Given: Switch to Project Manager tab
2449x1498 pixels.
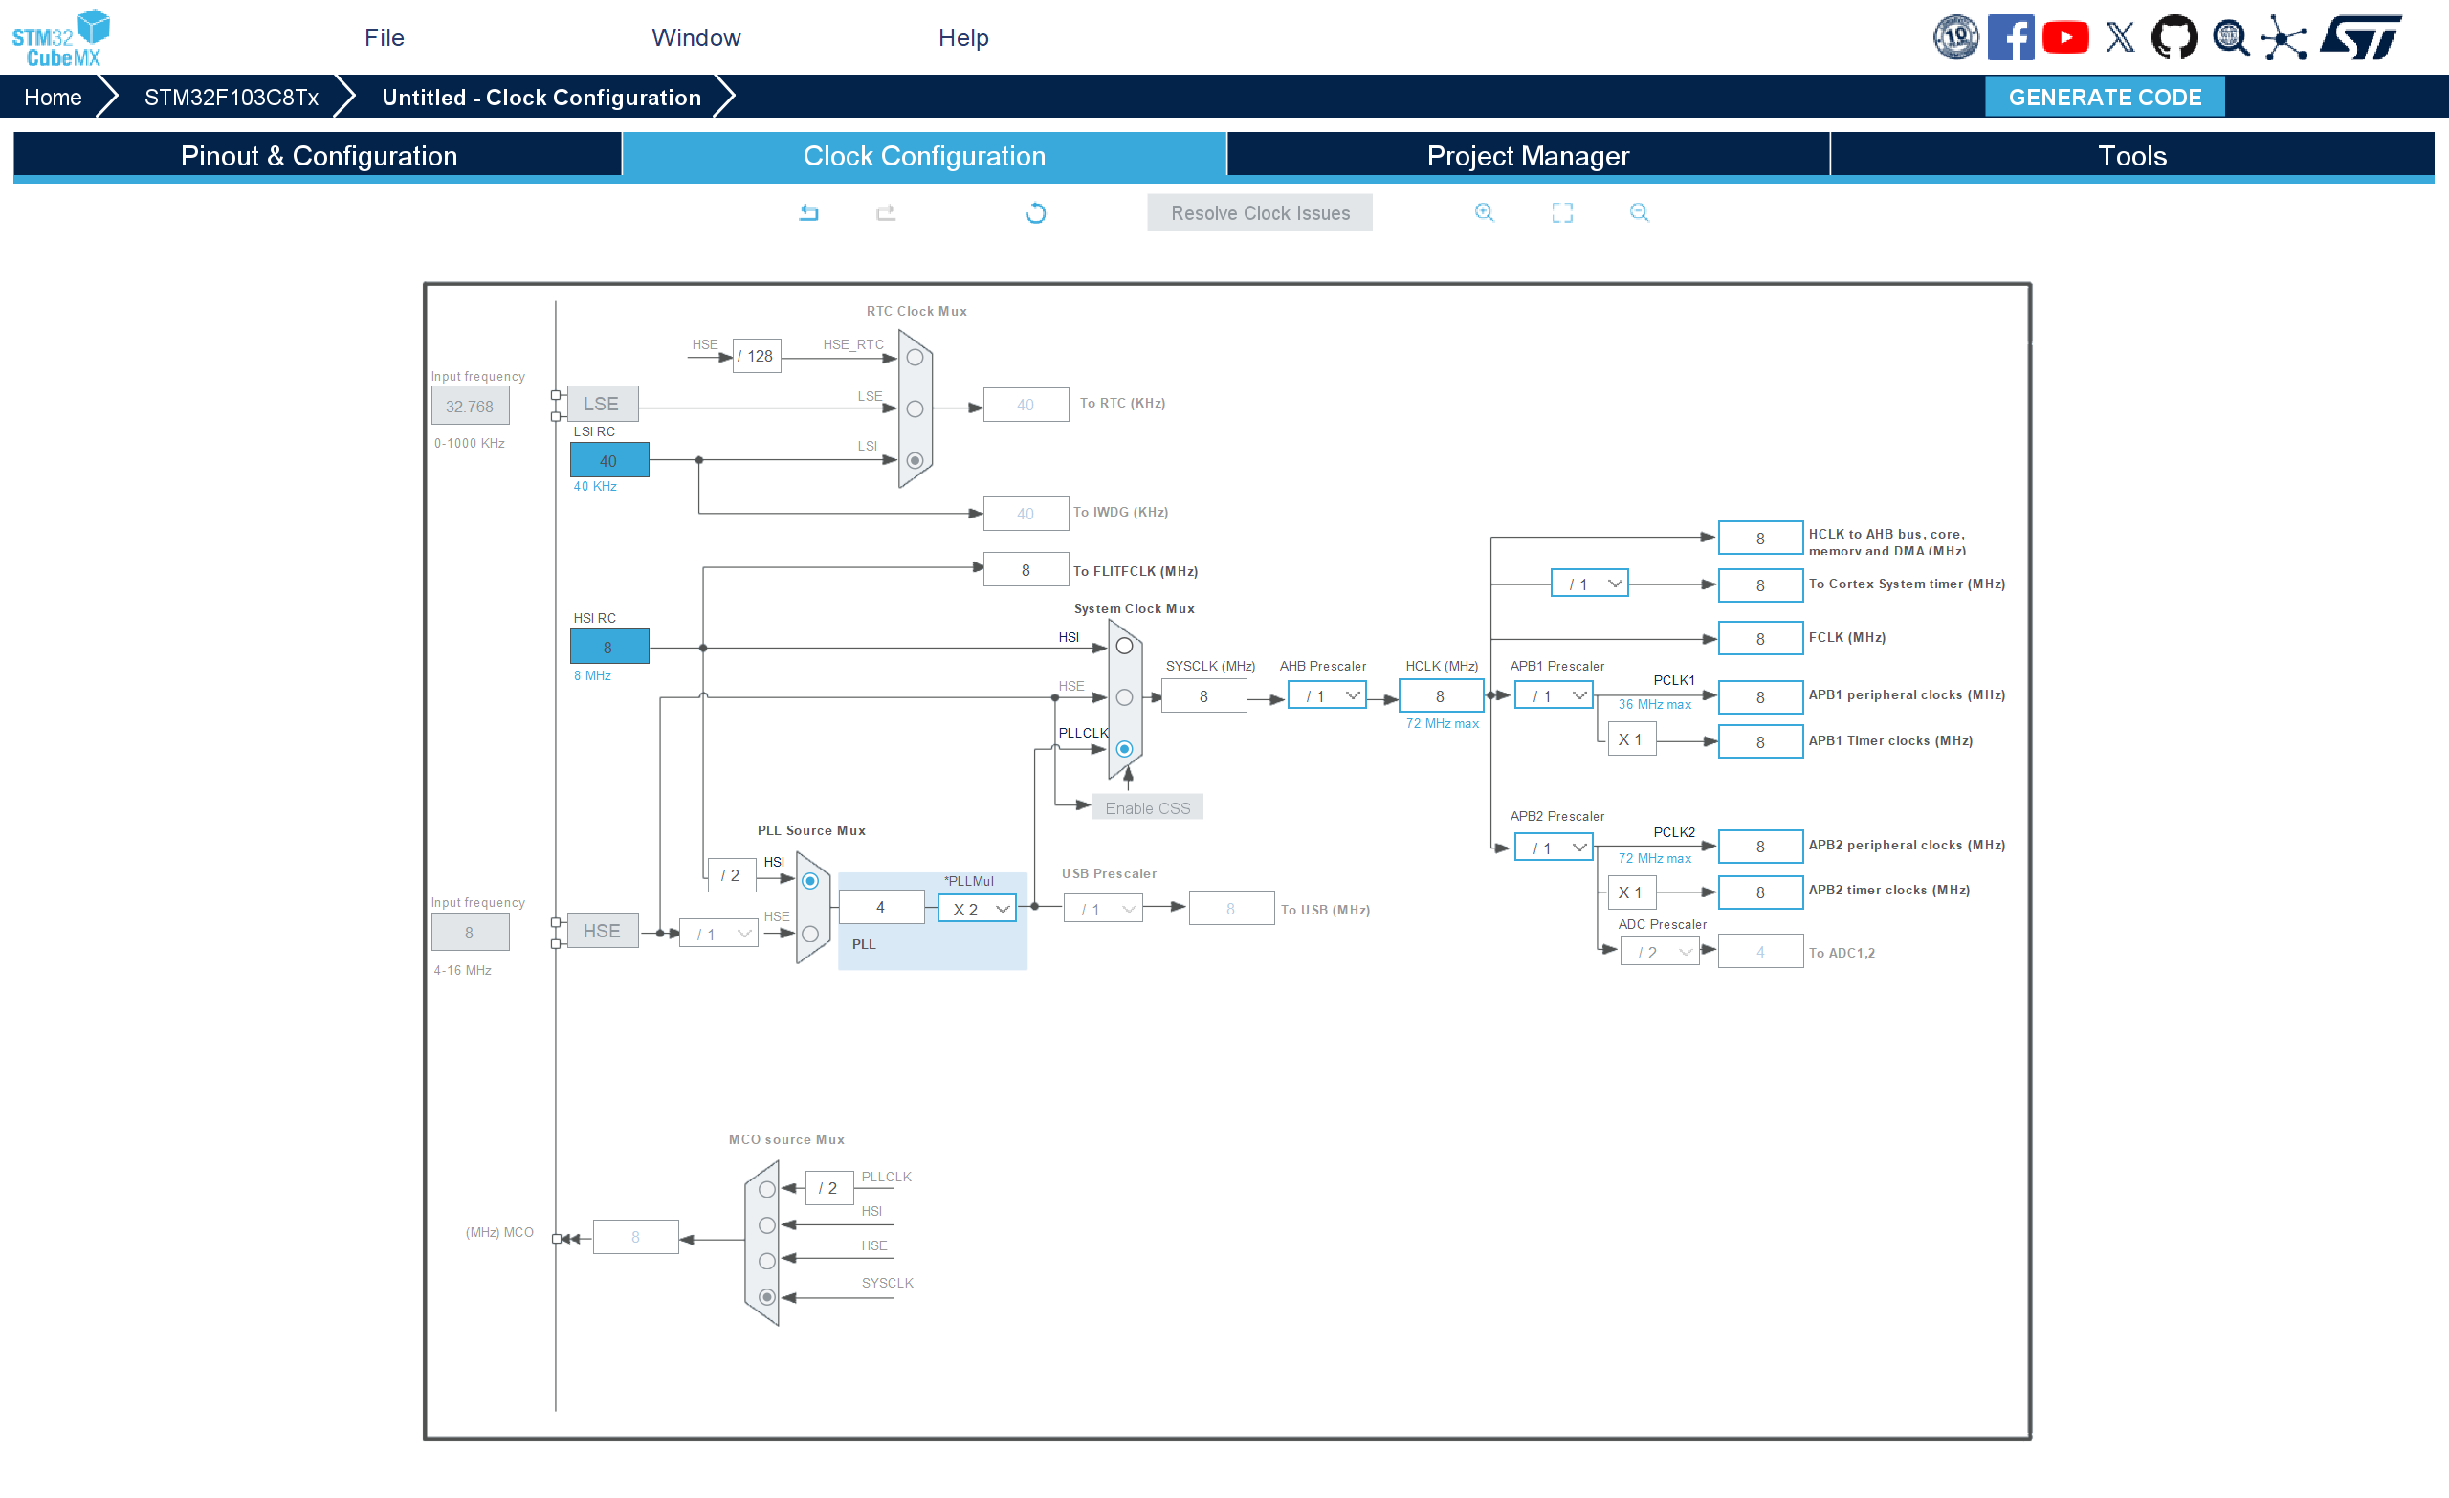Looking at the screenshot, I should (x=1528, y=156).
